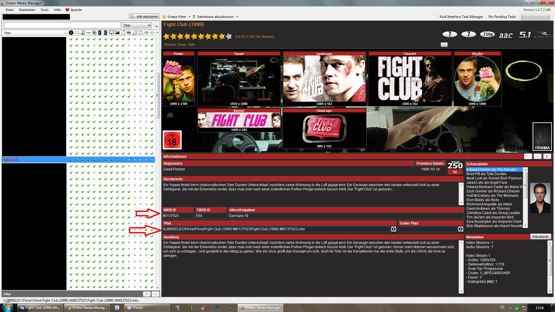
Task: Click the Aktualisier metadata button
Action: point(540,237)
